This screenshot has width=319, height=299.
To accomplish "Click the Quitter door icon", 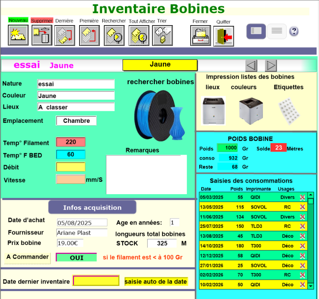I will (224, 36).
